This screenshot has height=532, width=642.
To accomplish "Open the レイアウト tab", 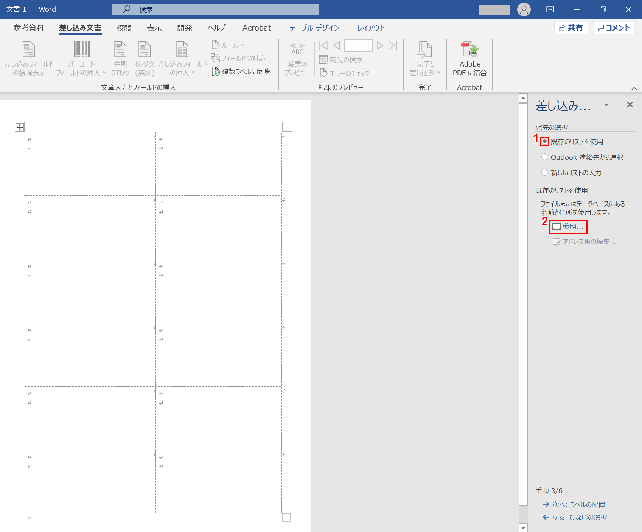I will click(x=371, y=28).
